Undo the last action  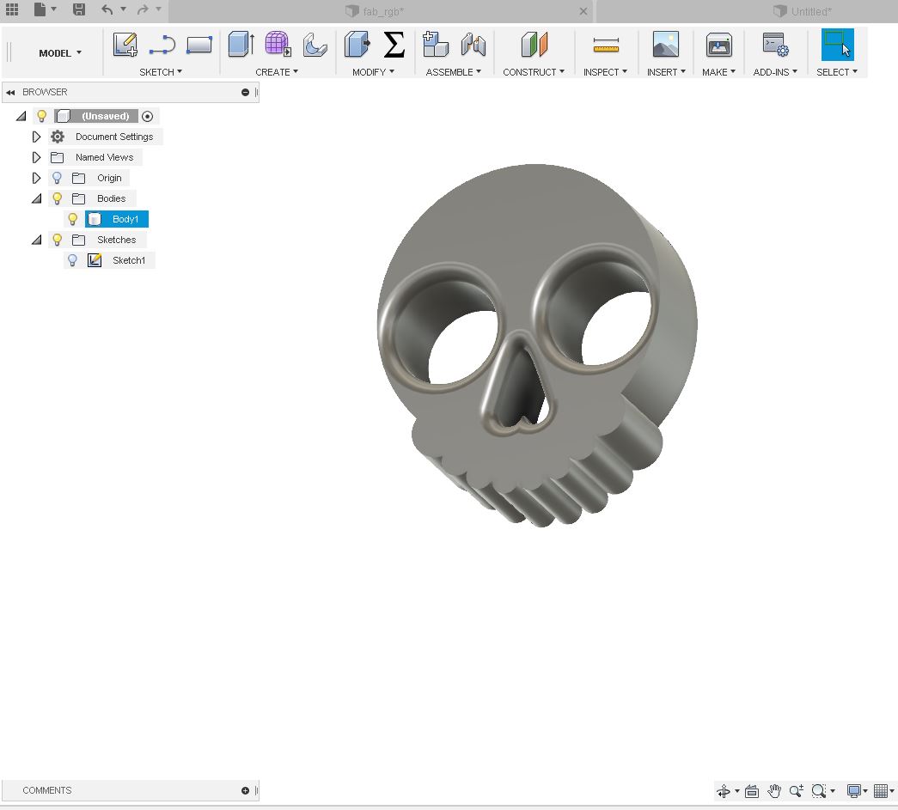[x=107, y=9]
